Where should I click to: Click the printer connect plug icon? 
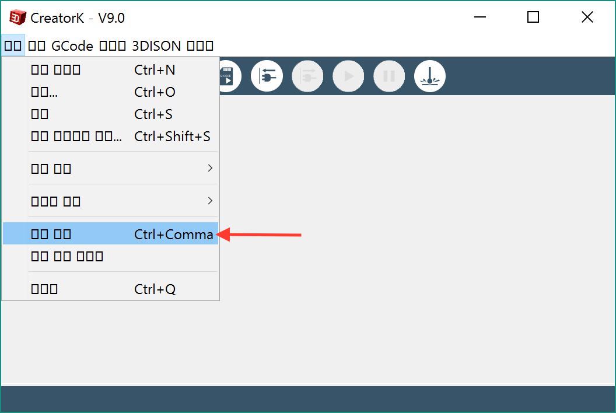(x=267, y=76)
